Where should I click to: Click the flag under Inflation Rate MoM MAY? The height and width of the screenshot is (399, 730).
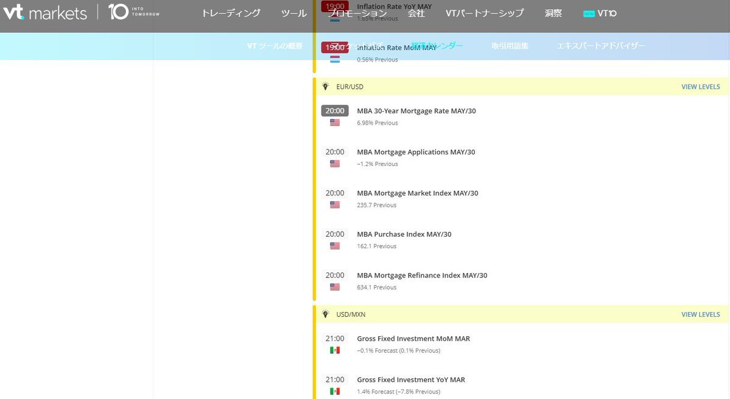335,60
